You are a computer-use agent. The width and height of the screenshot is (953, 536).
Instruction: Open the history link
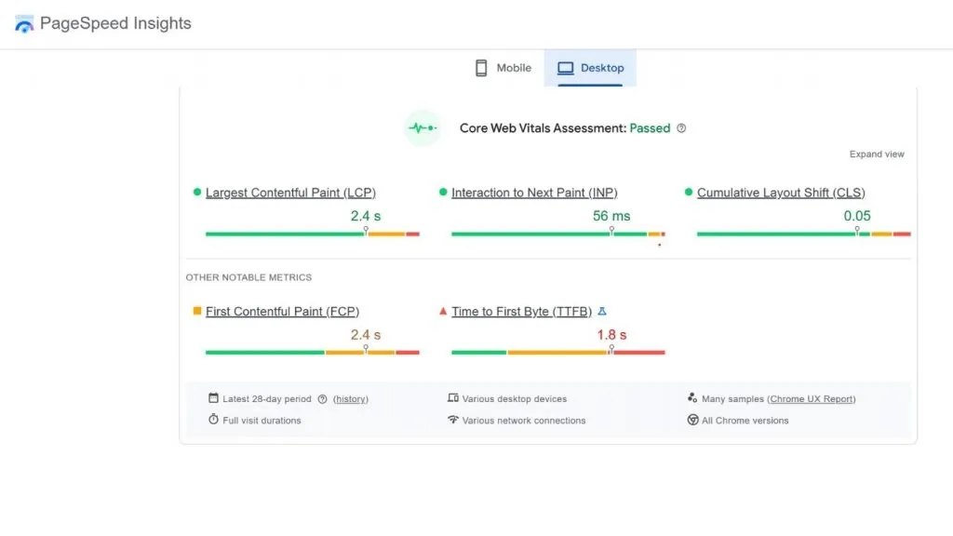[351, 399]
